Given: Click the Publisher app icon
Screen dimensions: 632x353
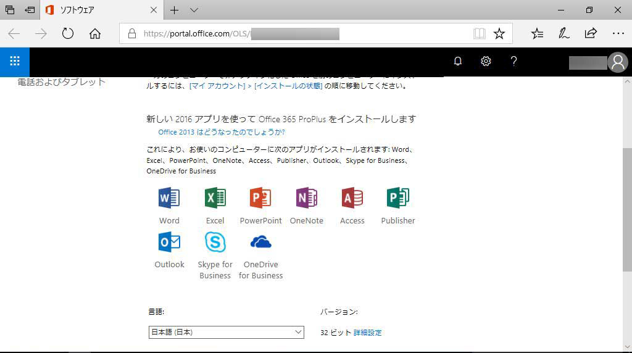Looking at the screenshot, I should (x=397, y=198).
